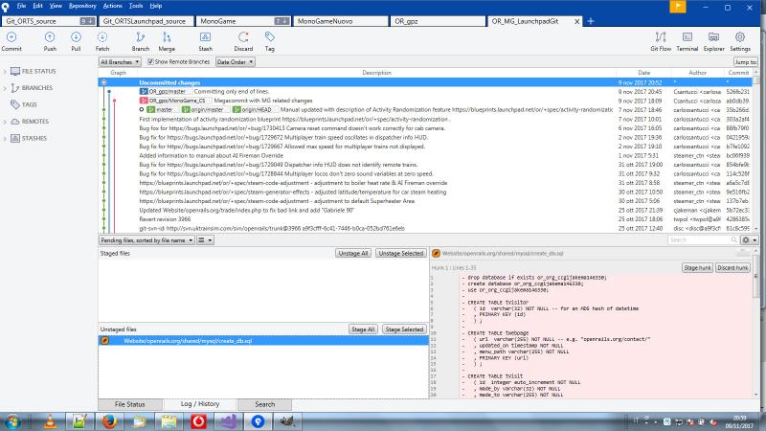Open the All Branches dropdown
Image resolution: width=766 pixels, height=431 pixels.
tap(120, 62)
